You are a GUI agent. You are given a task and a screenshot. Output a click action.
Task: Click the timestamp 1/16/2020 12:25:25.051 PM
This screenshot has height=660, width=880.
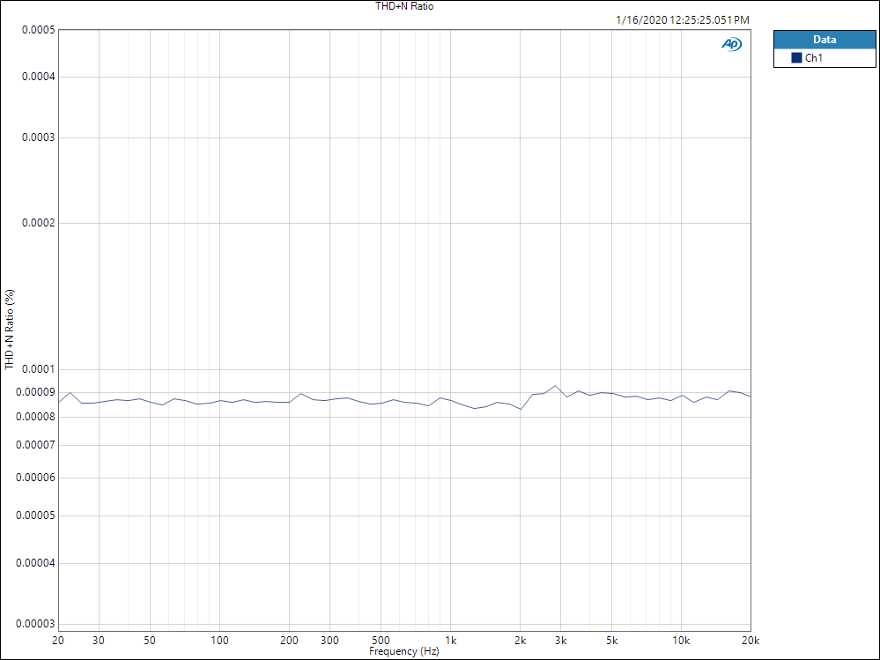point(683,20)
